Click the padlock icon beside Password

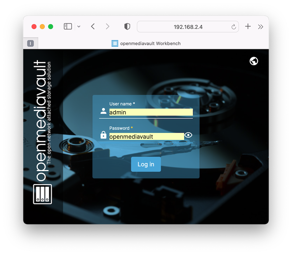(x=103, y=135)
